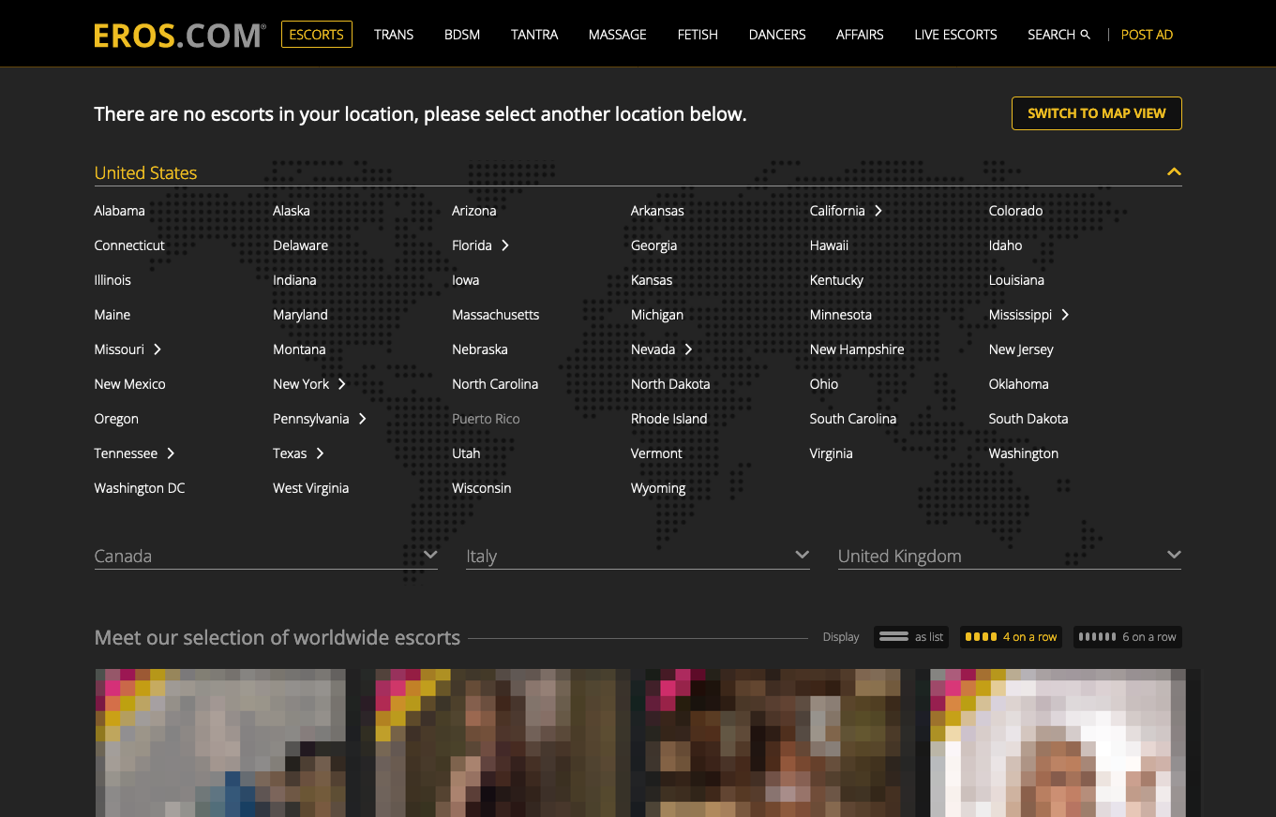Click the Post Ad link
The image size is (1276, 817).
(x=1147, y=35)
